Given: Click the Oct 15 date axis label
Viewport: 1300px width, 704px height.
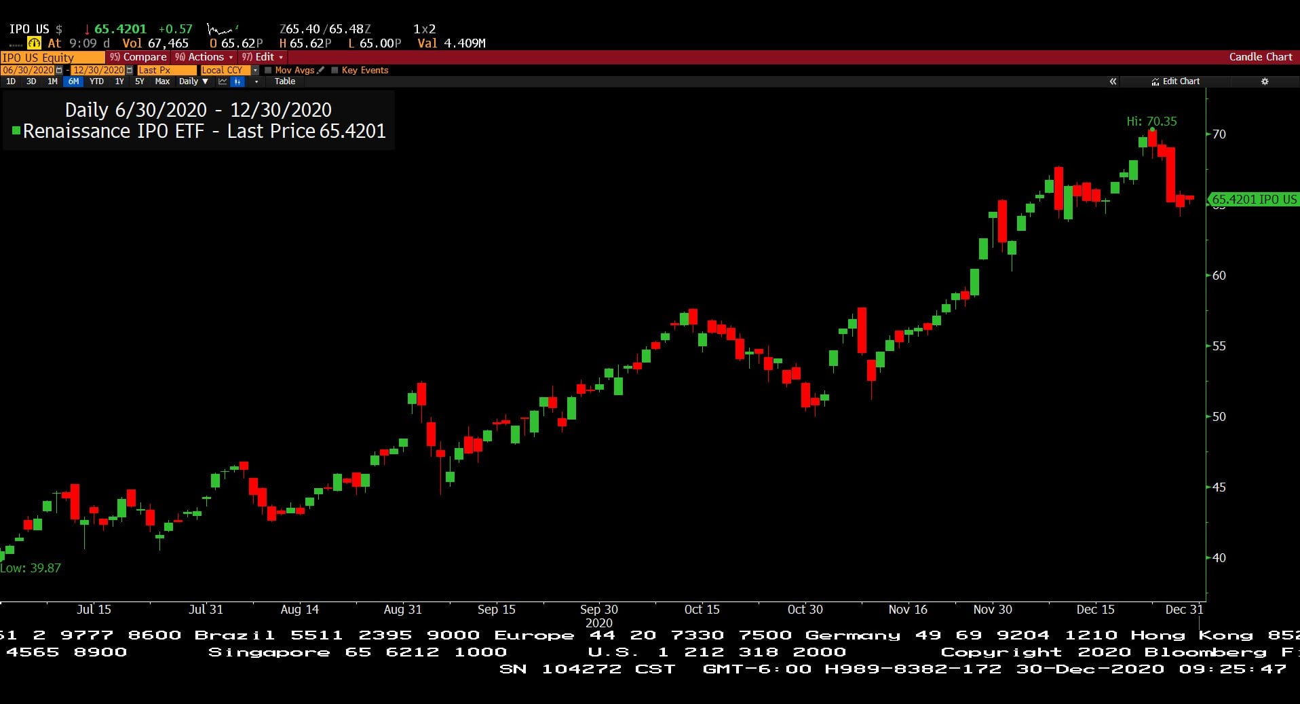Looking at the screenshot, I should tap(702, 610).
